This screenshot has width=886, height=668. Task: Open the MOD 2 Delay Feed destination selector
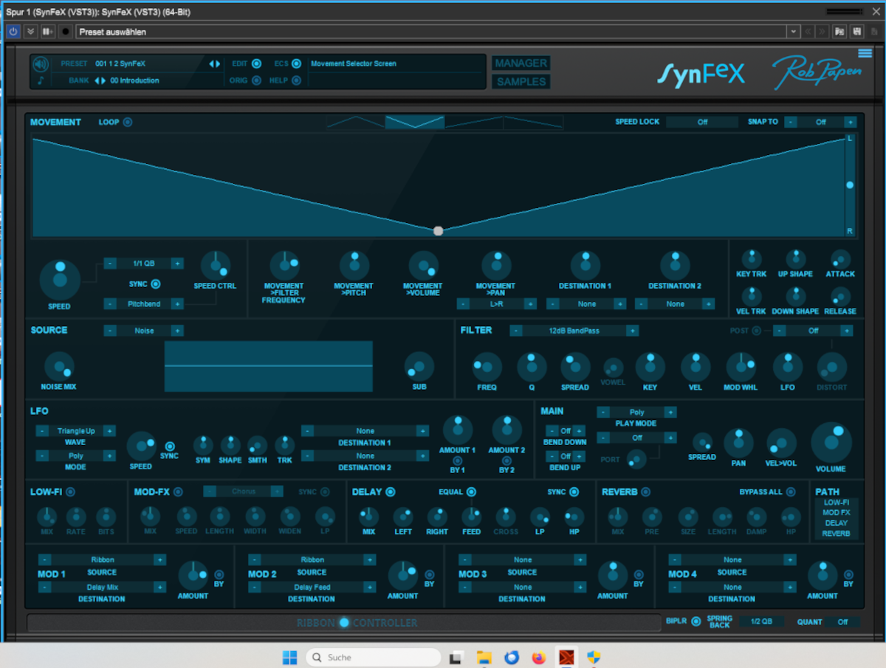tap(312, 588)
